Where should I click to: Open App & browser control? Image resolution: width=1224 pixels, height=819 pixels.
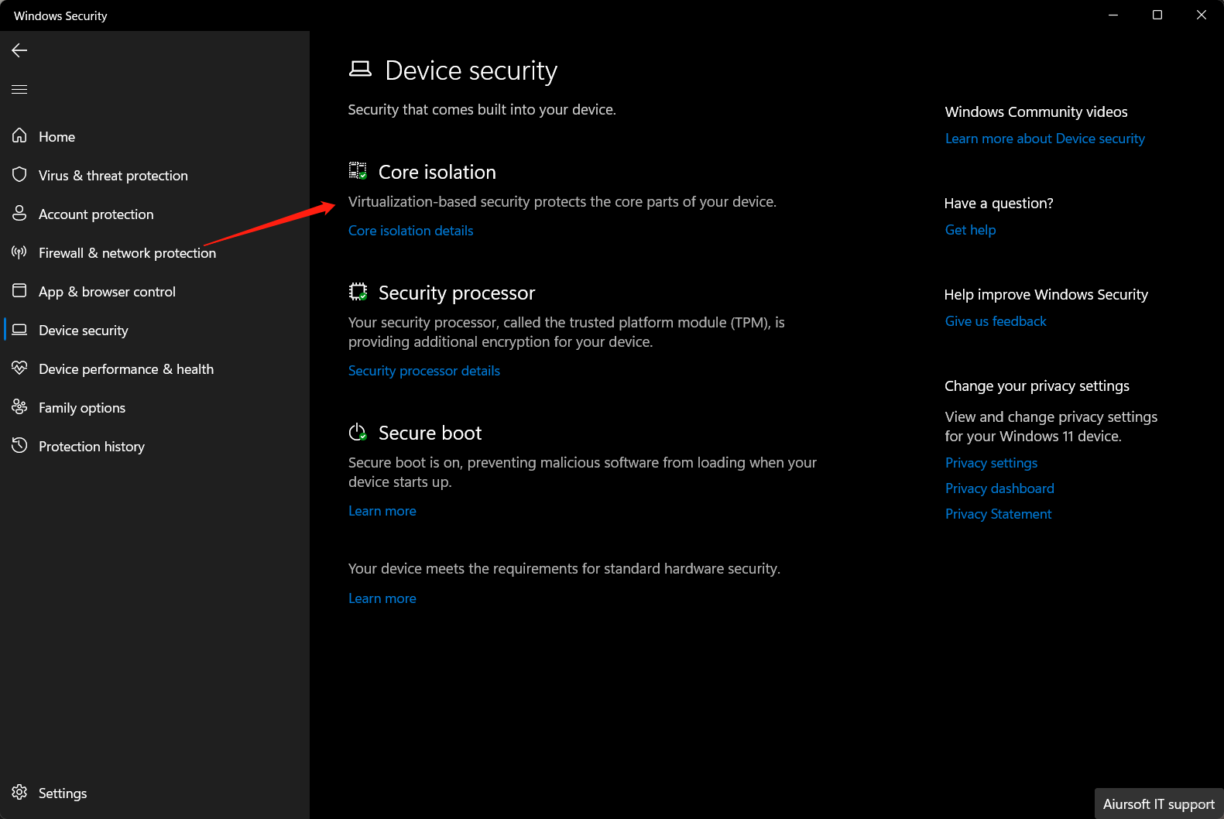click(107, 292)
